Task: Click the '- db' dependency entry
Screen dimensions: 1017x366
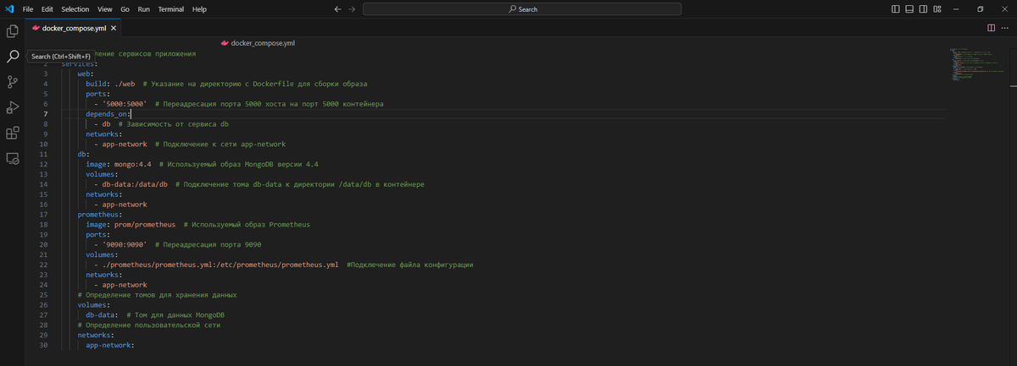Action: click(103, 123)
